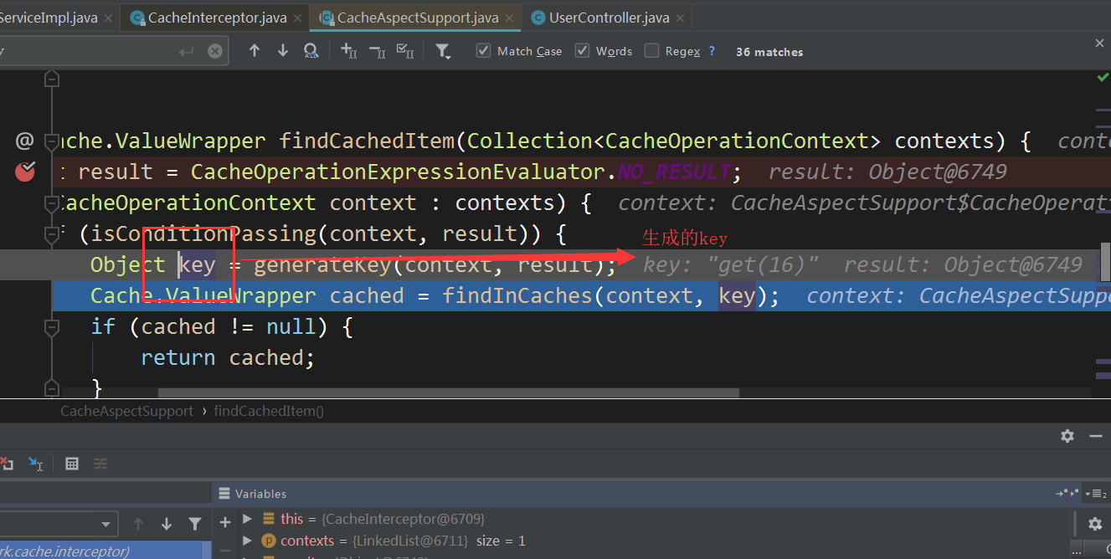Jump to previous search occurrence arrow

coord(255,51)
